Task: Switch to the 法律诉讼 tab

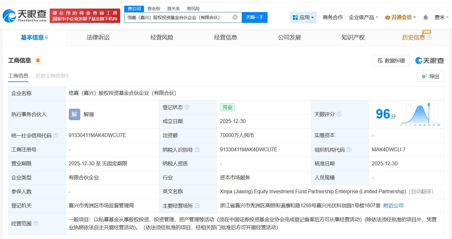Action: point(98,38)
